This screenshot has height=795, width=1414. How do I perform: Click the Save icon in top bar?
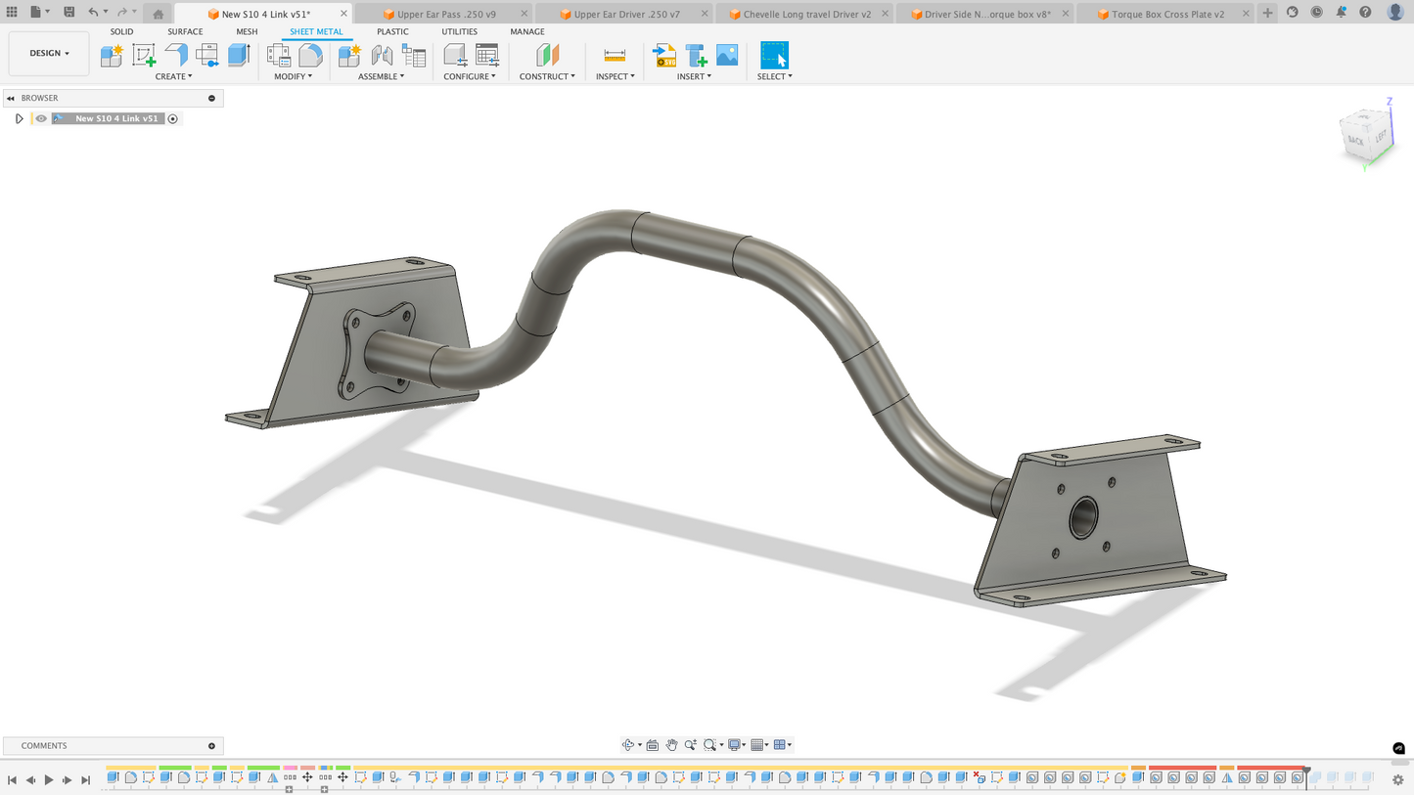click(68, 13)
